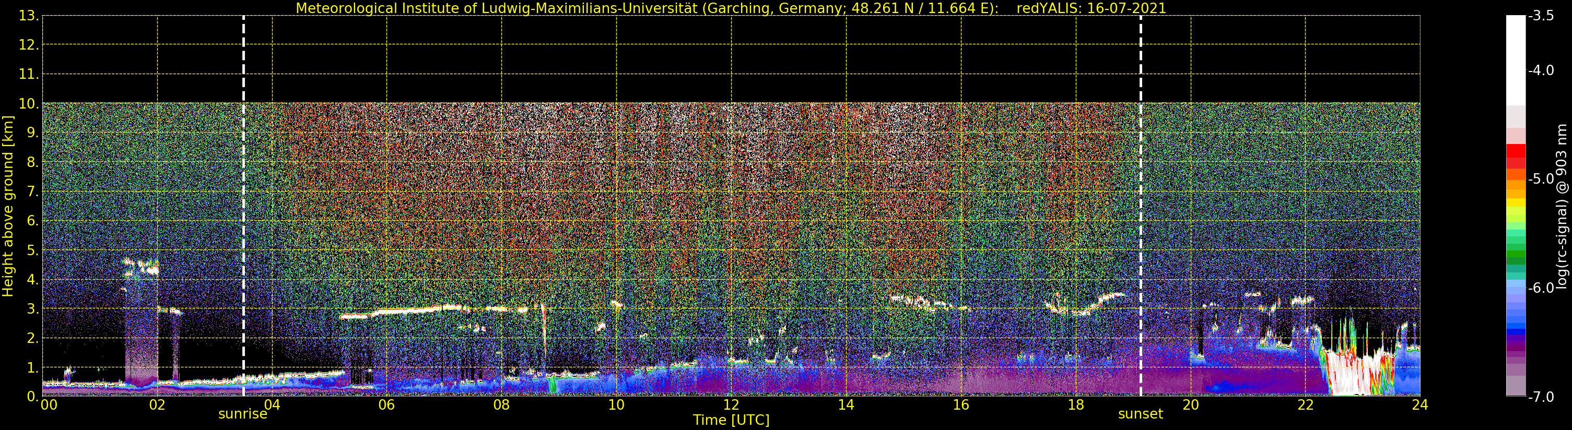Select the '0.' tick on the height axis
1572x430 pixels.
point(33,397)
